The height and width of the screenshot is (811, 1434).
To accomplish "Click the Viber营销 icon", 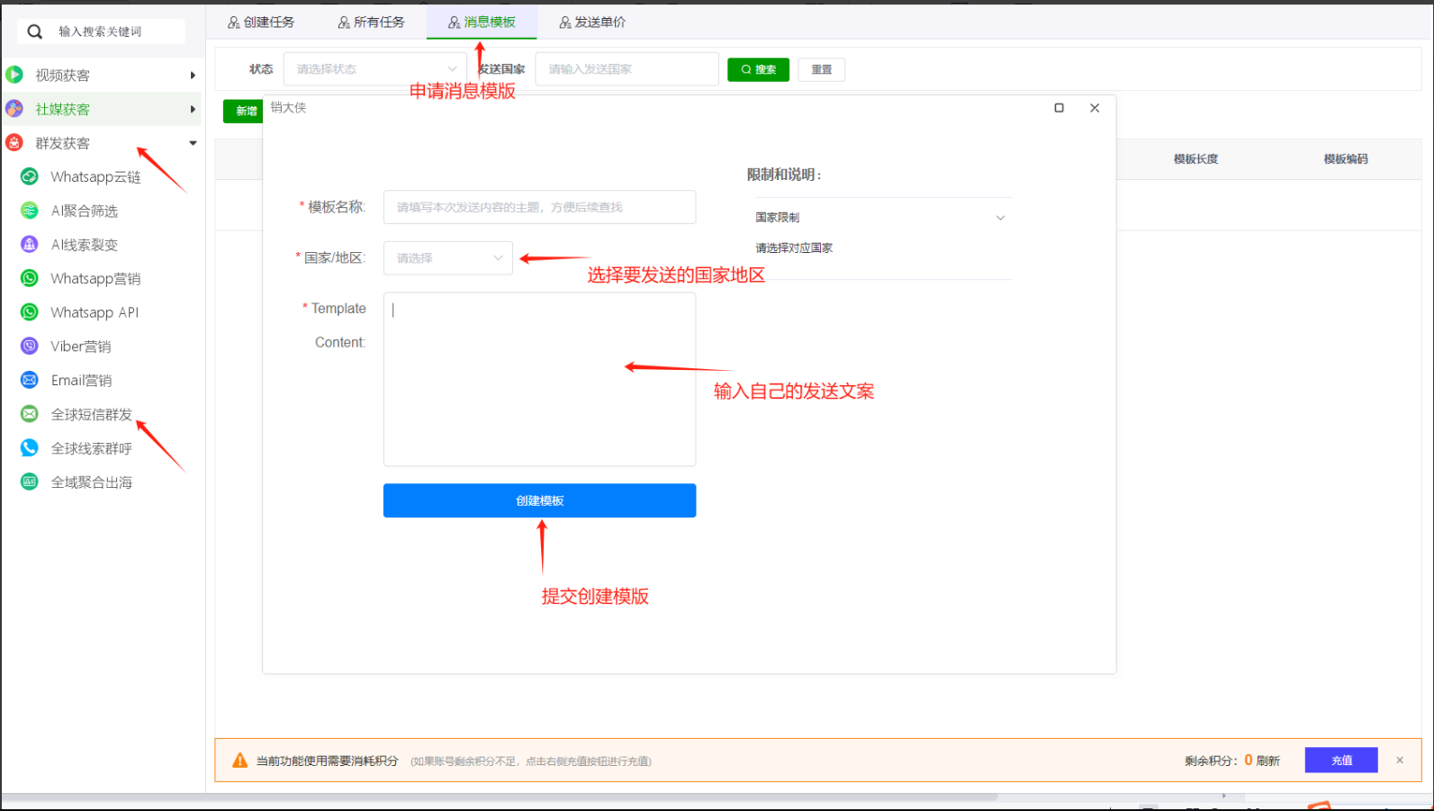I will (x=30, y=346).
